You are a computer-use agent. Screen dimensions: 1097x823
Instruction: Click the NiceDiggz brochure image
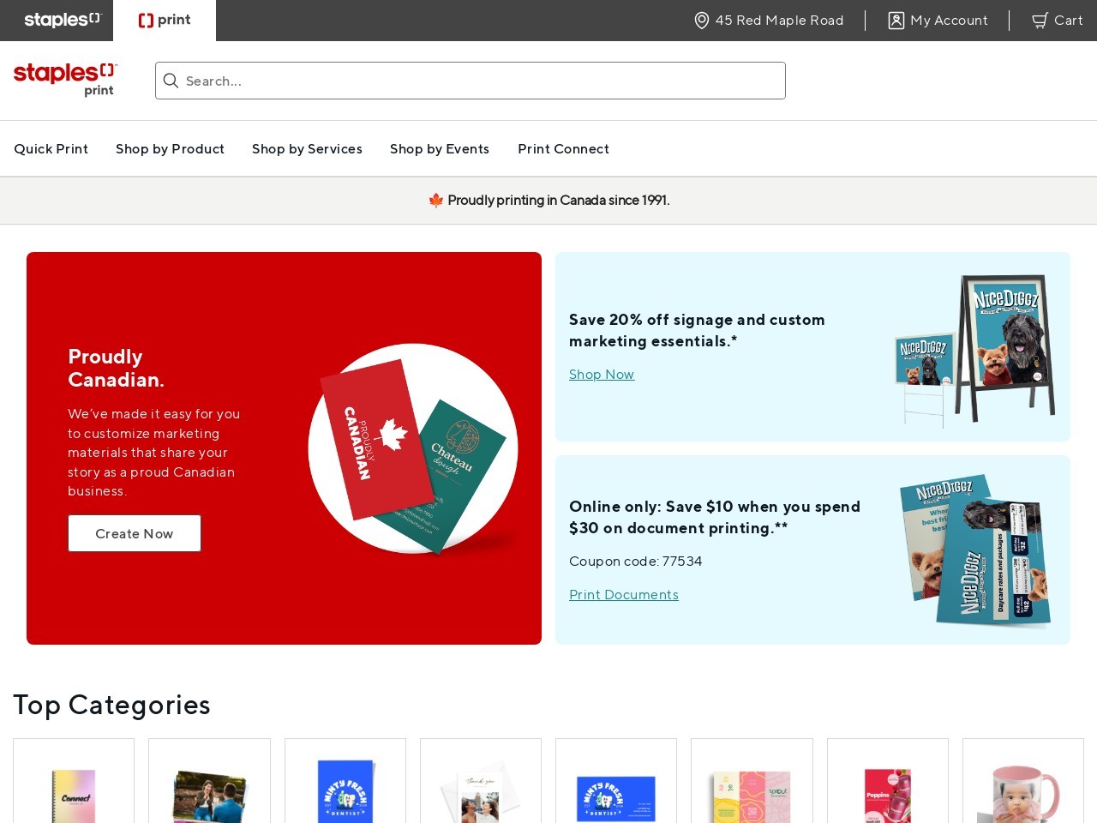(975, 550)
